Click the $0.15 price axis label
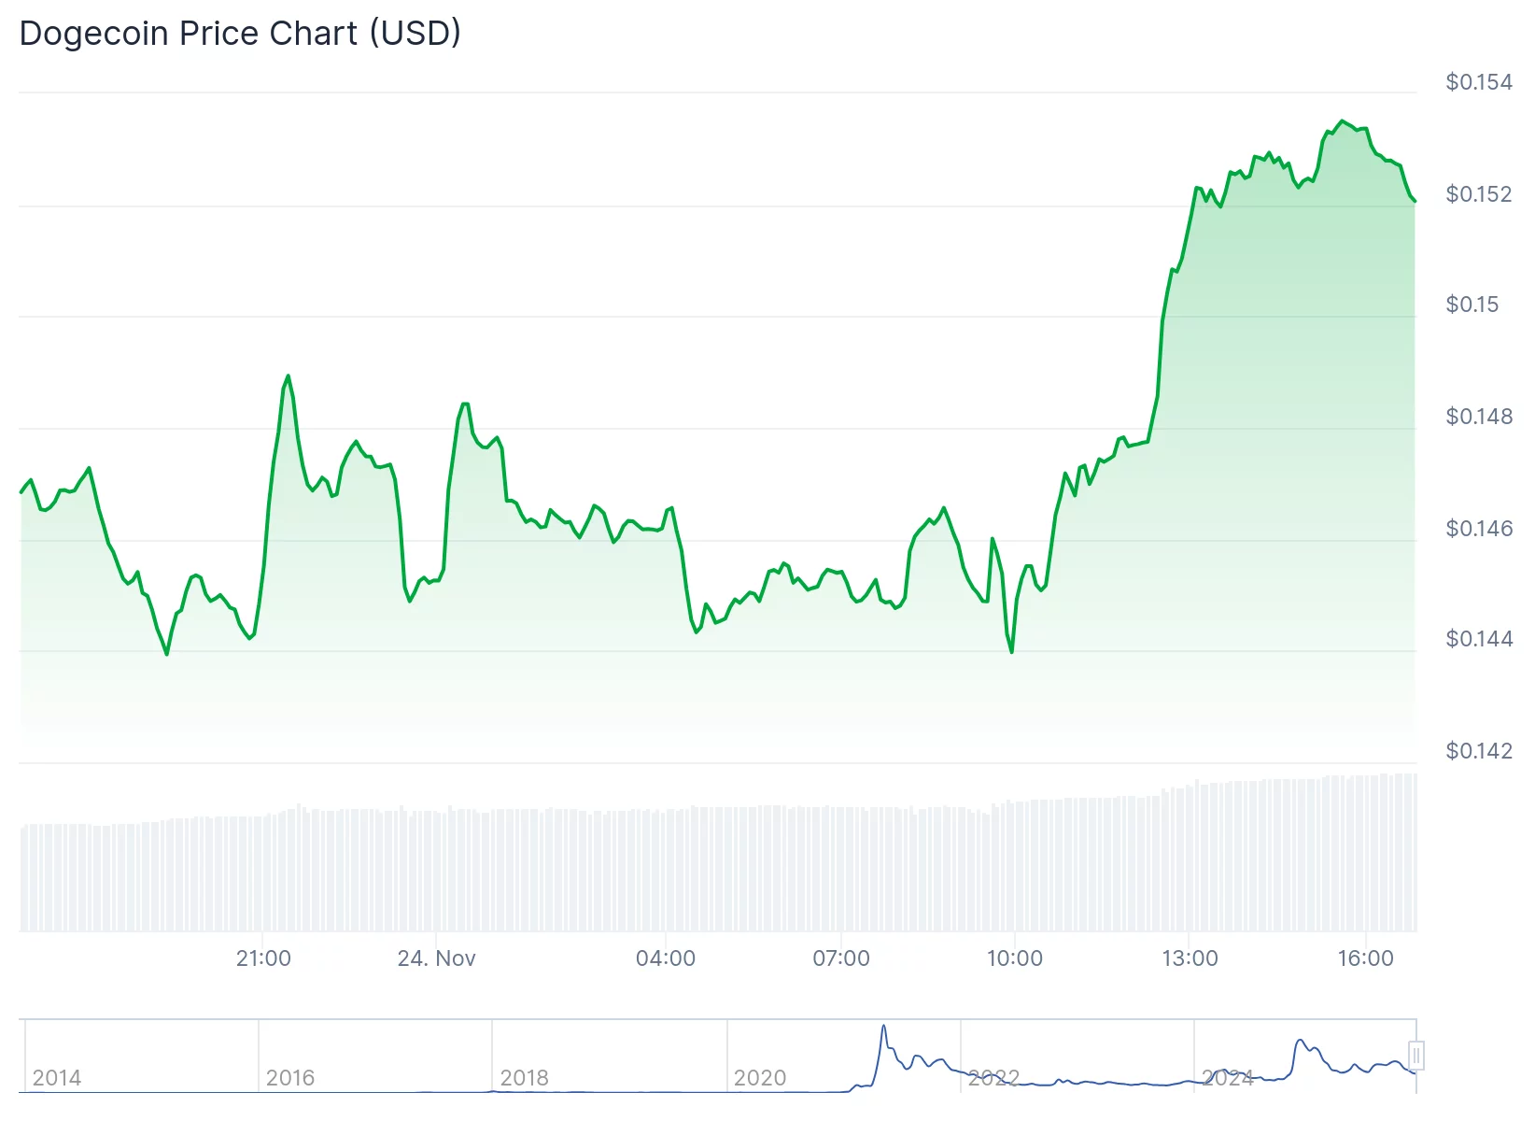The width and height of the screenshot is (1535, 1121). (1472, 305)
